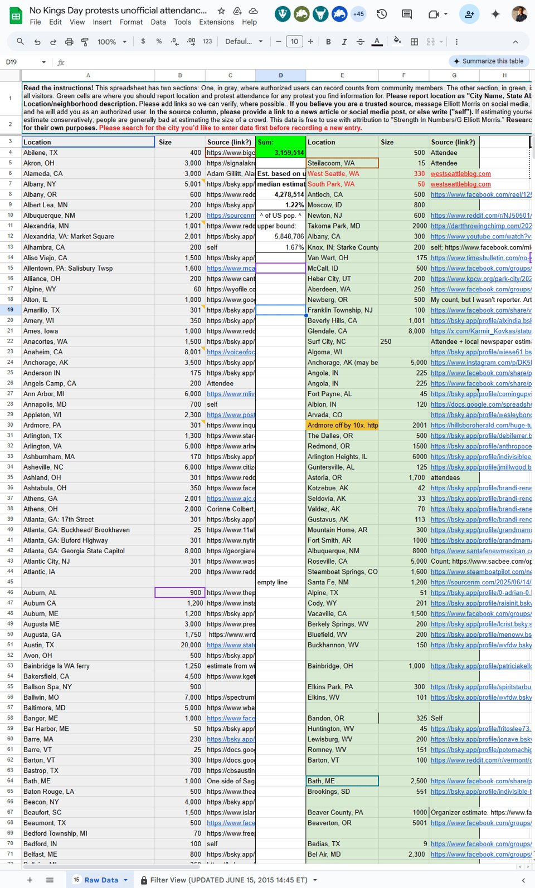Open the text color picker
This screenshot has width=535, height=888.
(x=377, y=42)
